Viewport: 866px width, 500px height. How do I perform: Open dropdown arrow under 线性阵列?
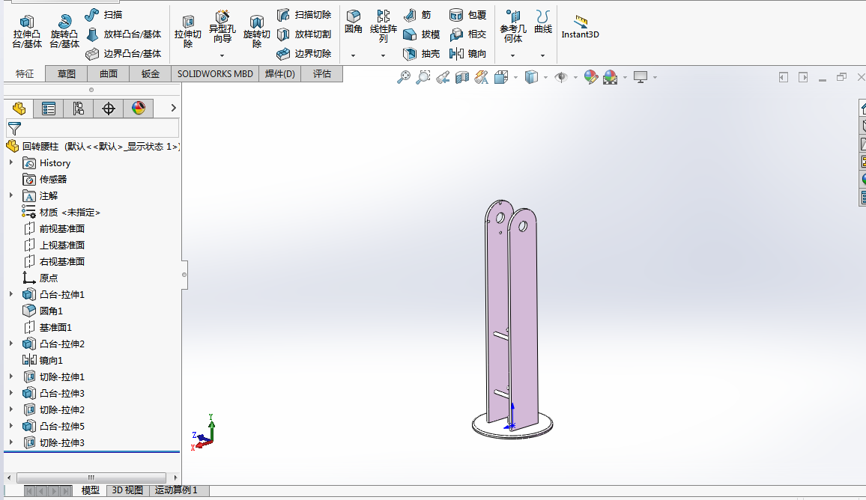click(x=383, y=55)
